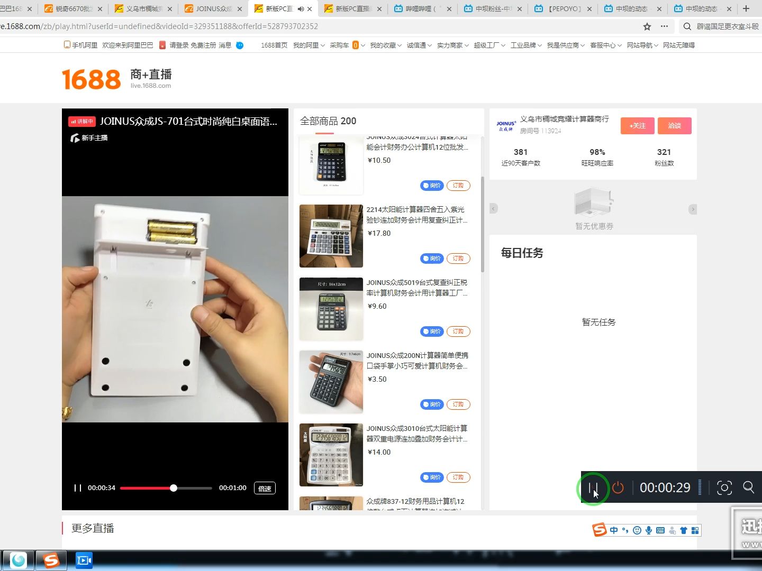Viewport: 762px width, 571px height.
Task: Click the video progress slider handle
Action: point(174,488)
